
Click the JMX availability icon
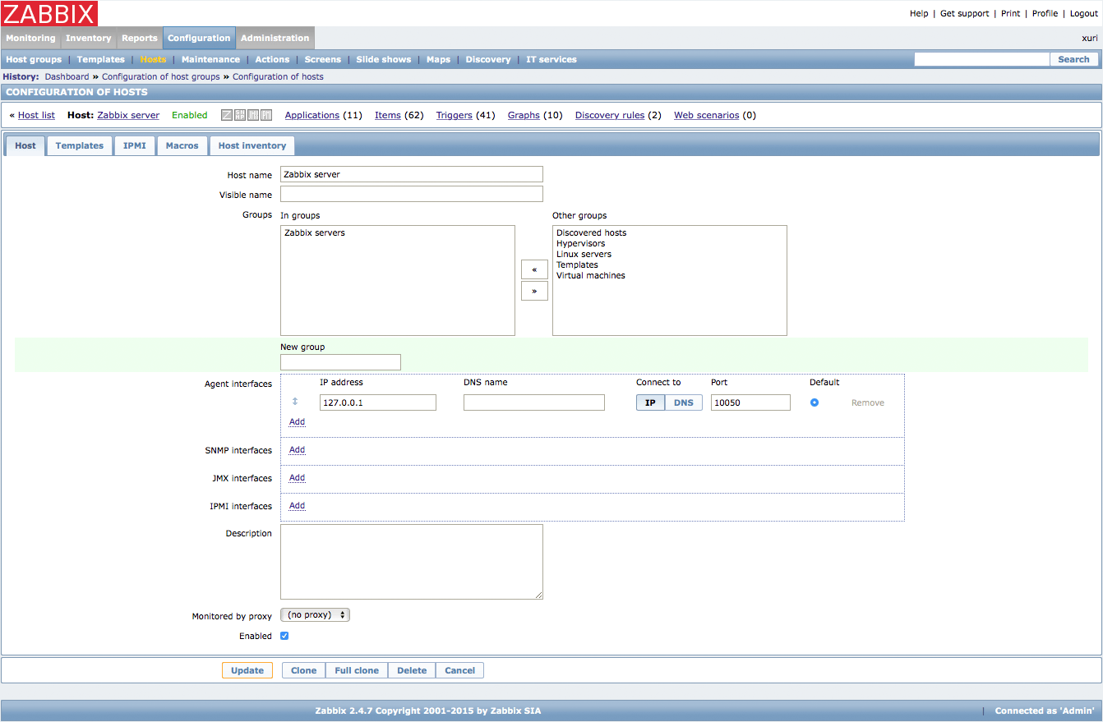click(253, 115)
